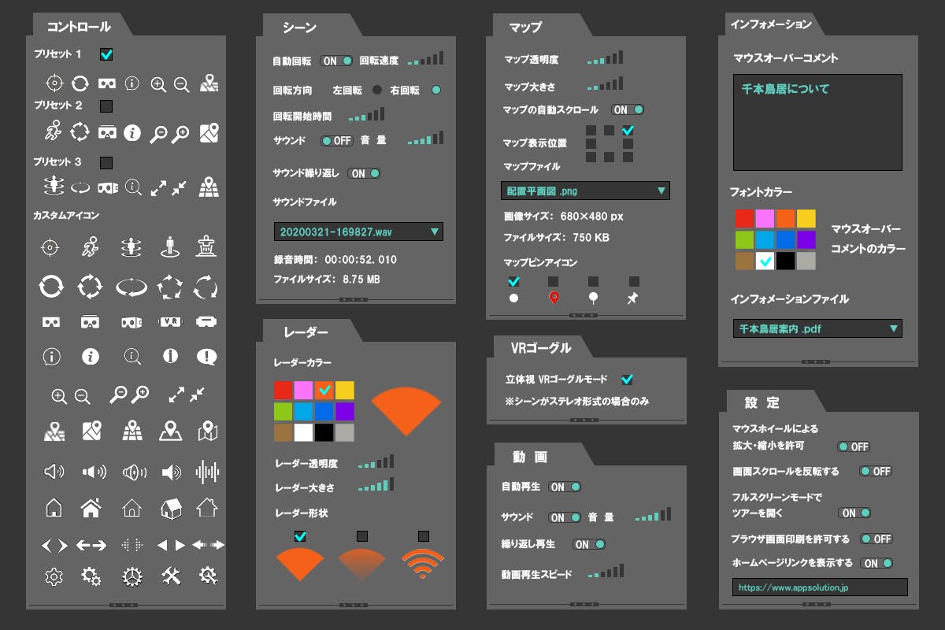Click the VR goggles icon in プリセット 1
Image resolution: width=945 pixels, height=630 pixels.
[x=106, y=83]
